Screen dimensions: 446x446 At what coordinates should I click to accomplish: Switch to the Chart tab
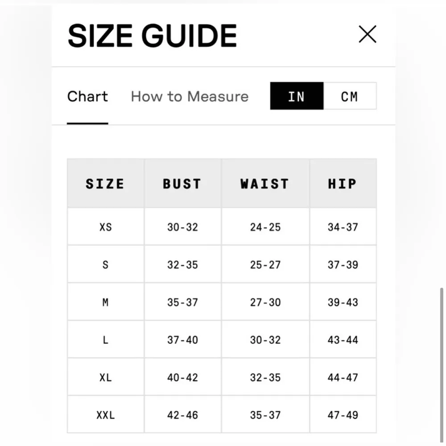(x=87, y=96)
